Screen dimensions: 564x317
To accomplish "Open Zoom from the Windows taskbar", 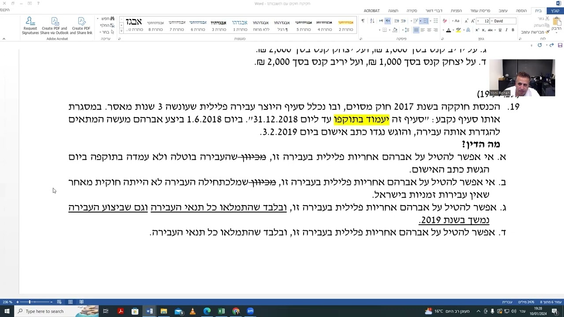I will (250, 311).
